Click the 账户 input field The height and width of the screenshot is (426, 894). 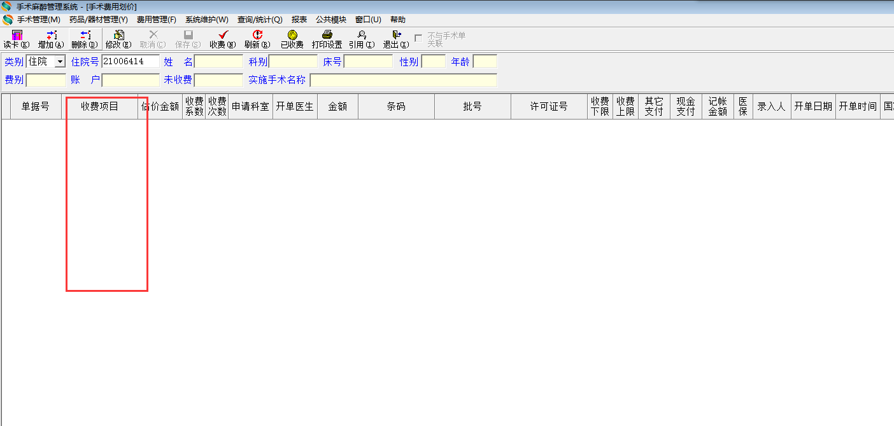[131, 80]
